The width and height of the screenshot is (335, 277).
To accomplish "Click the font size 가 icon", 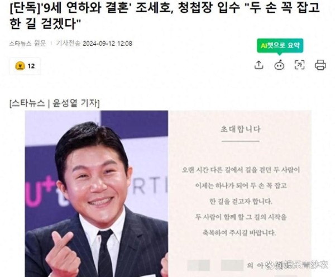I will 299,65.
